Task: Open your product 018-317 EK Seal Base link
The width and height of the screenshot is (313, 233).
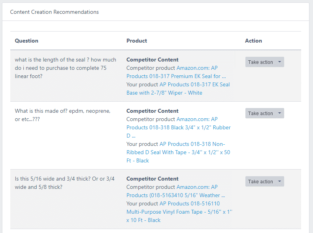Action: pyautogui.click(x=194, y=89)
